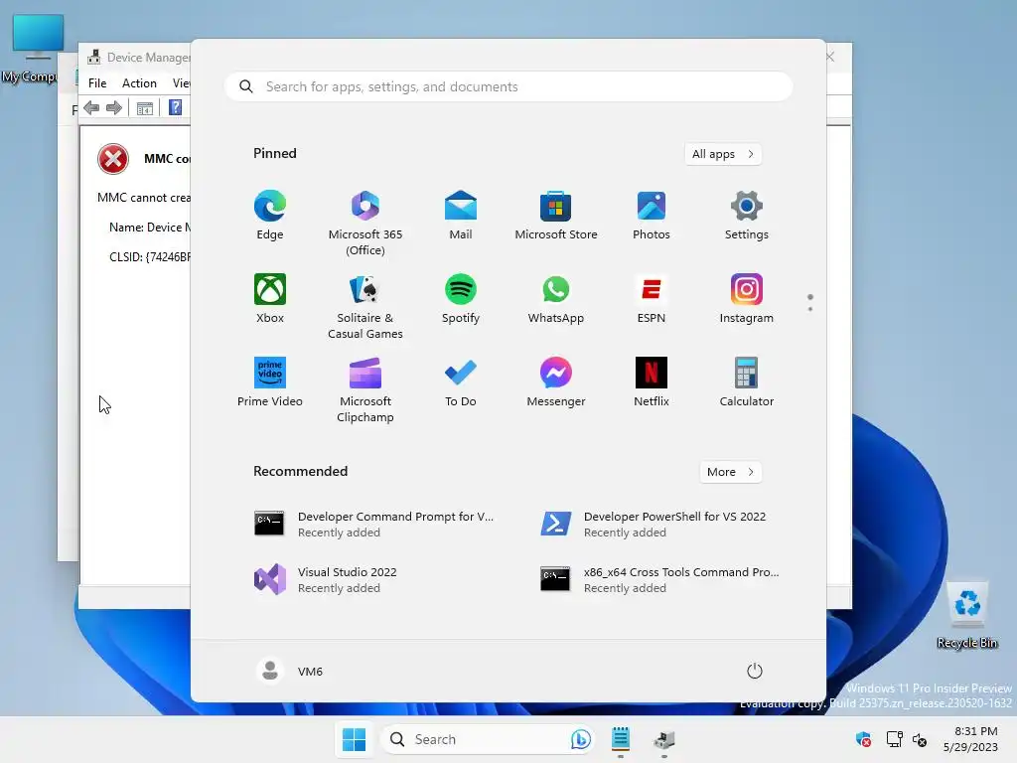
Task: Open WhatsApp pinned app
Action: pos(556,298)
